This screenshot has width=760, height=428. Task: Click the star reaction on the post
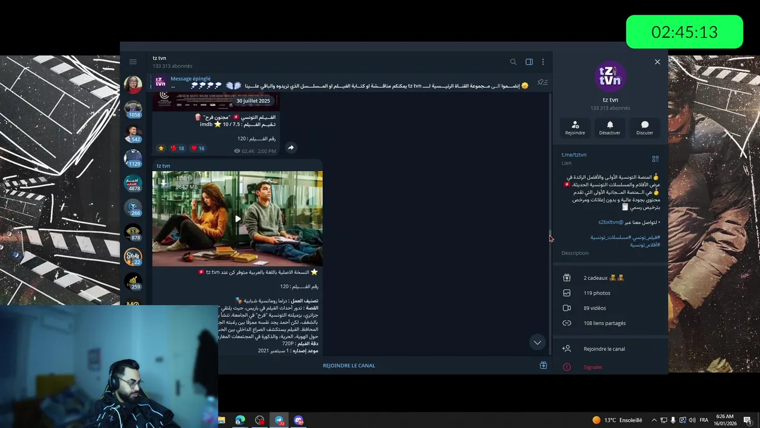pyautogui.click(x=161, y=148)
